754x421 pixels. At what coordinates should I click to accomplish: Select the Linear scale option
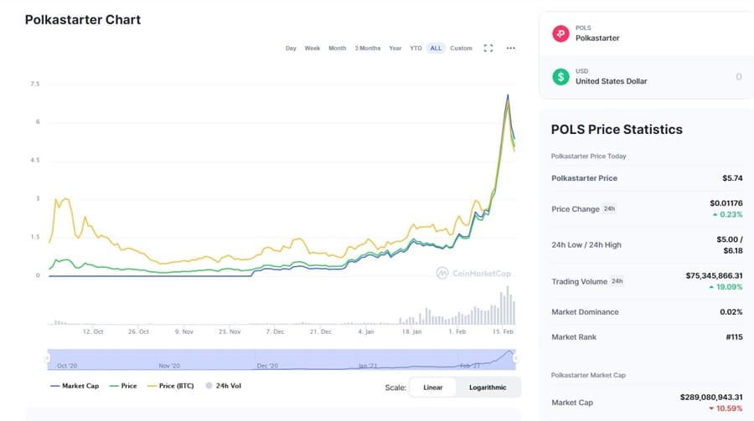click(x=433, y=388)
